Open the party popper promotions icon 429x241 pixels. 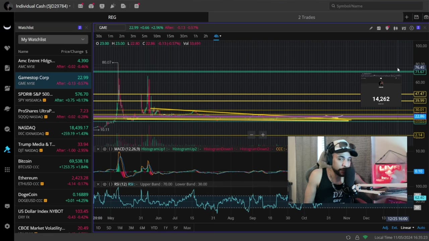tap(113, 6)
